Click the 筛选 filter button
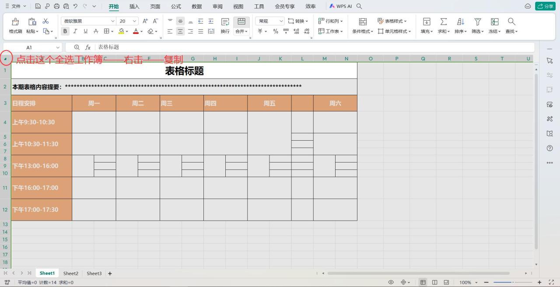The width and height of the screenshot is (560, 287). [477, 26]
